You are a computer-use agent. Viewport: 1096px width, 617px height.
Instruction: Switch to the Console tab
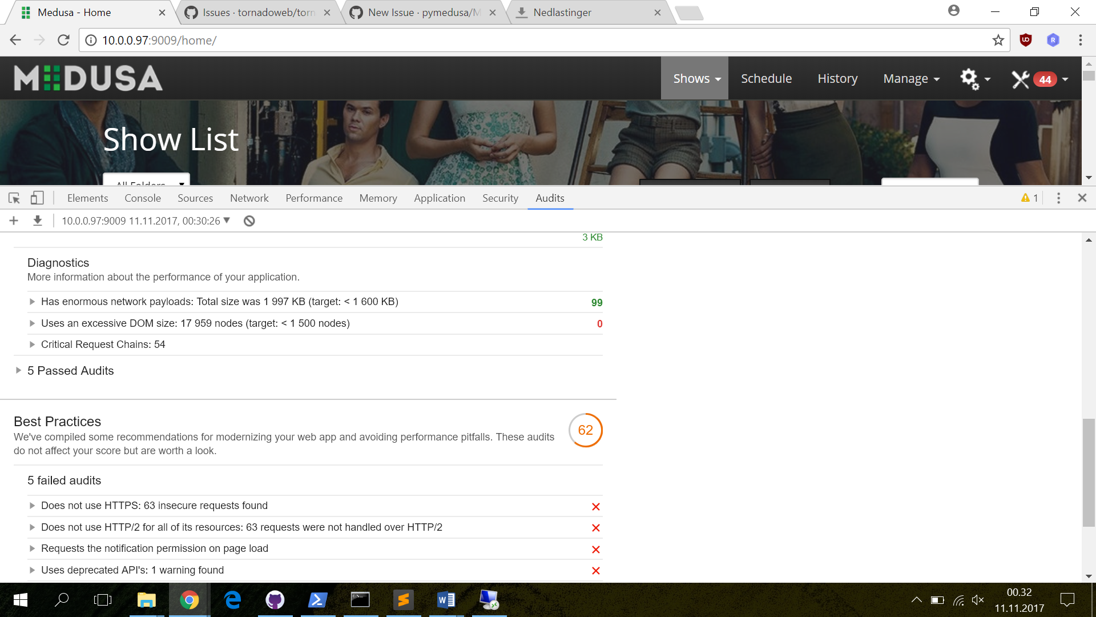point(143,198)
